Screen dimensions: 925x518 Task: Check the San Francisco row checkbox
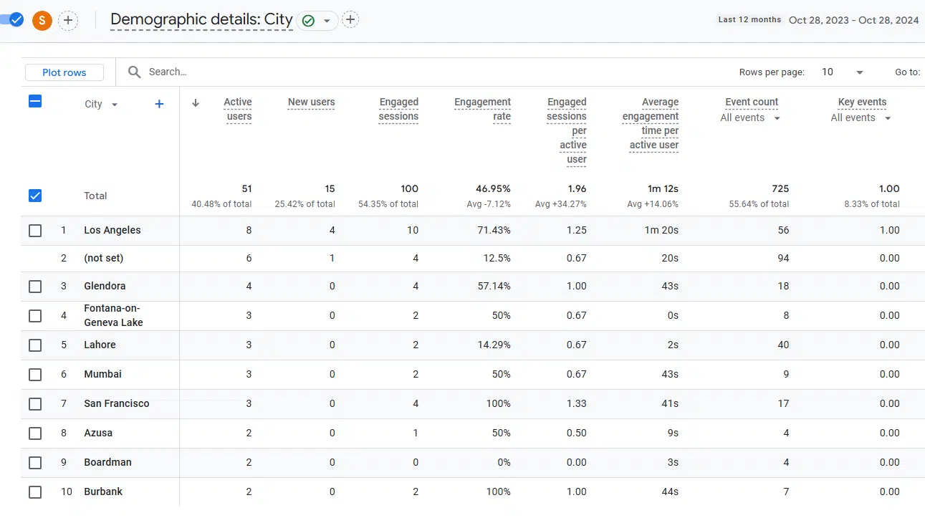click(35, 404)
